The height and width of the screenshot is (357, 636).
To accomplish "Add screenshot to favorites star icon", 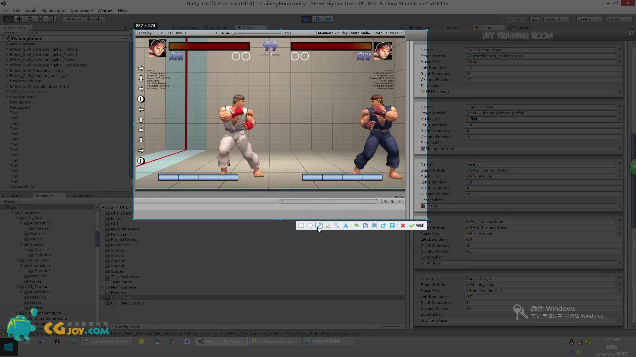I will point(392,225).
